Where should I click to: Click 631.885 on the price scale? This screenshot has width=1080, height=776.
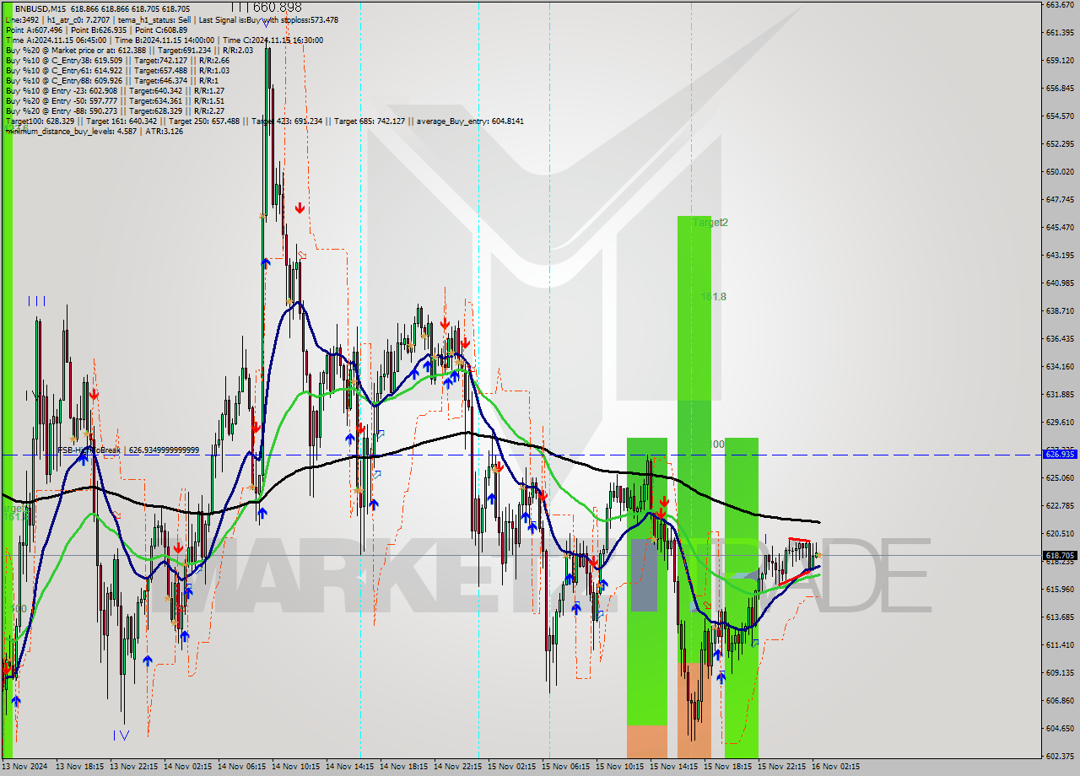[x=1059, y=394]
